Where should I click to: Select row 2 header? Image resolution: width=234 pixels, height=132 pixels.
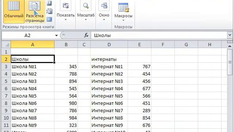[x=6, y=59]
